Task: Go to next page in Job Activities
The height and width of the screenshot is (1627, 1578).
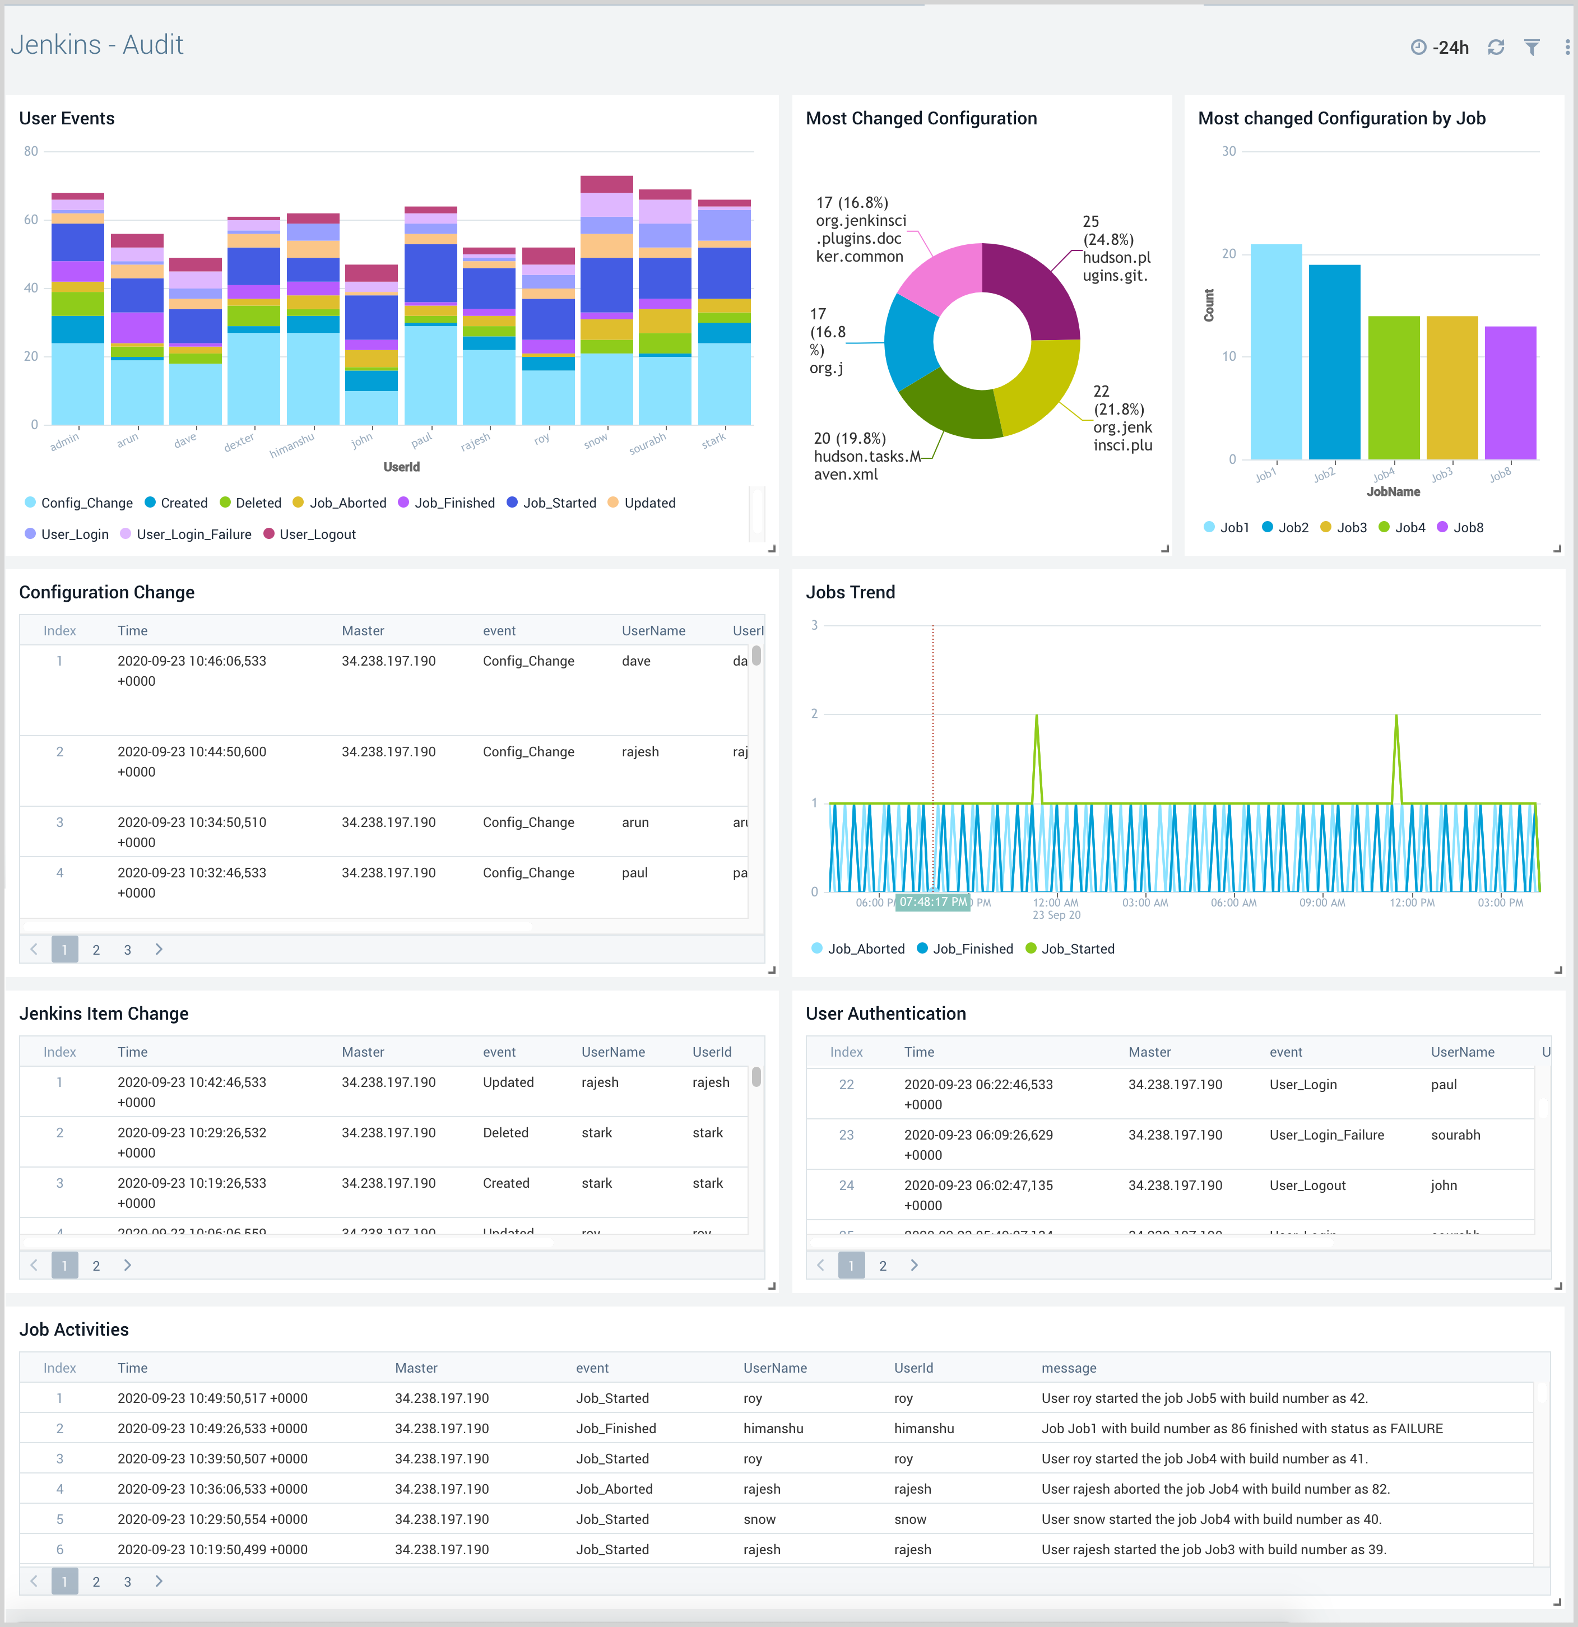Action: click(159, 1580)
